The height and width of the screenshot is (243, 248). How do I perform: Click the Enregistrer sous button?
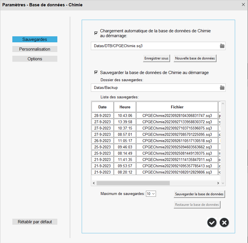(x=156, y=58)
